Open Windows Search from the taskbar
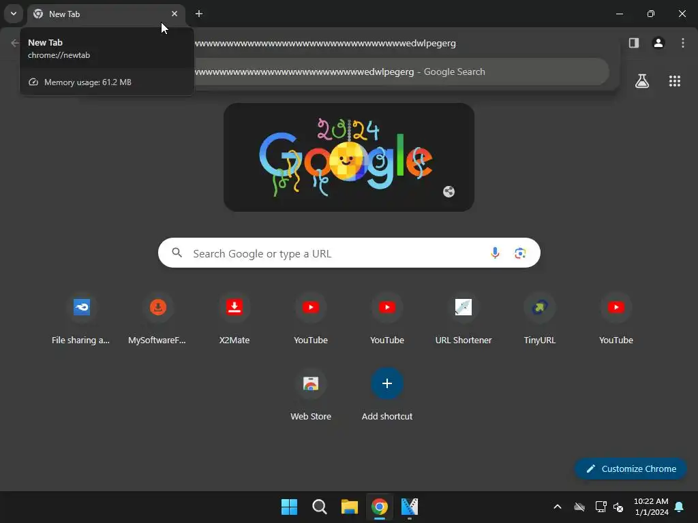 click(319, 507)
